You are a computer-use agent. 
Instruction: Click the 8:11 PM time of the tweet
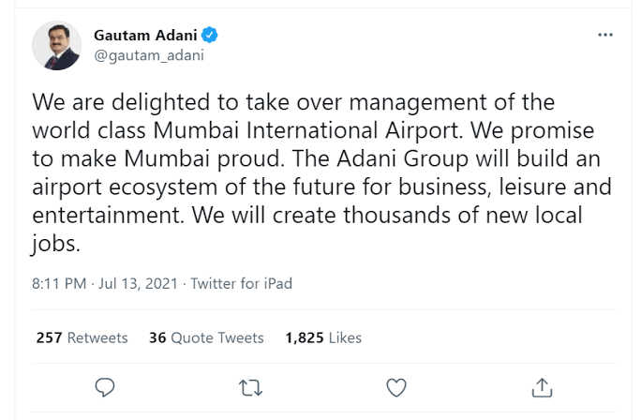pyautogui.click(x=58, y=283)
